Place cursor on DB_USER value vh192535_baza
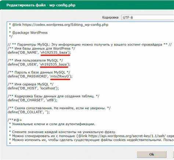The width and height of the screenshot is (174, 160). pos(54,64)
